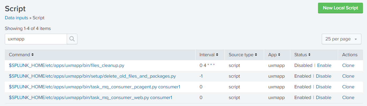Select the Disabled status of files_cleanup.py

pyautogui.click(x=303, y=66)
